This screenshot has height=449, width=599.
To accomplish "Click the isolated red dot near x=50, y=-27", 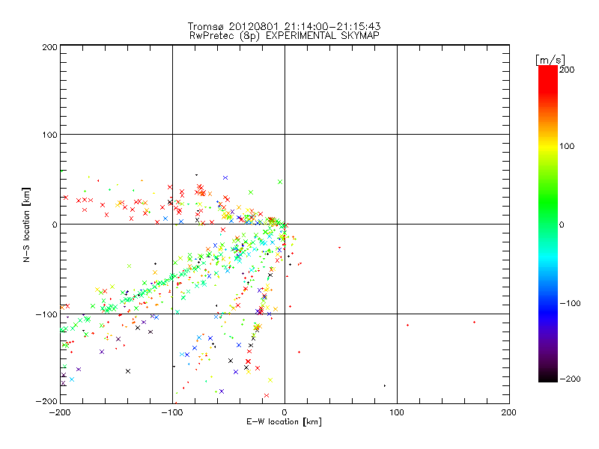I will 340,248.
